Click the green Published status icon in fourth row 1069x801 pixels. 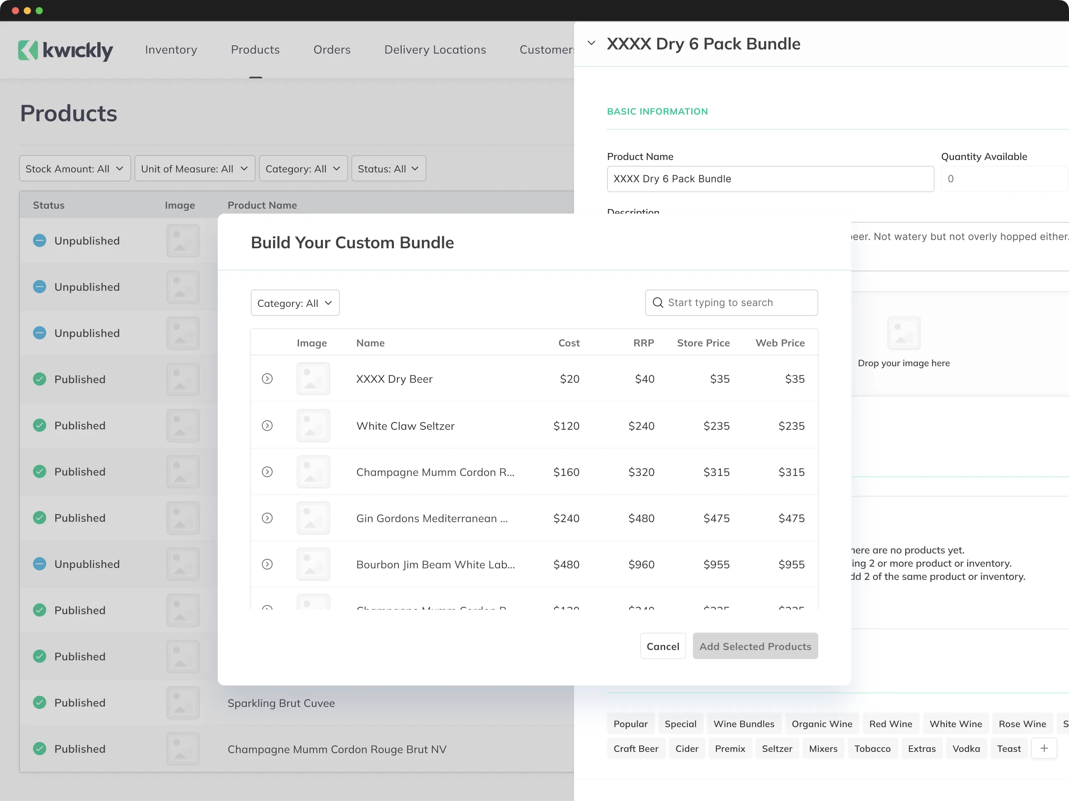pos(40,379)
